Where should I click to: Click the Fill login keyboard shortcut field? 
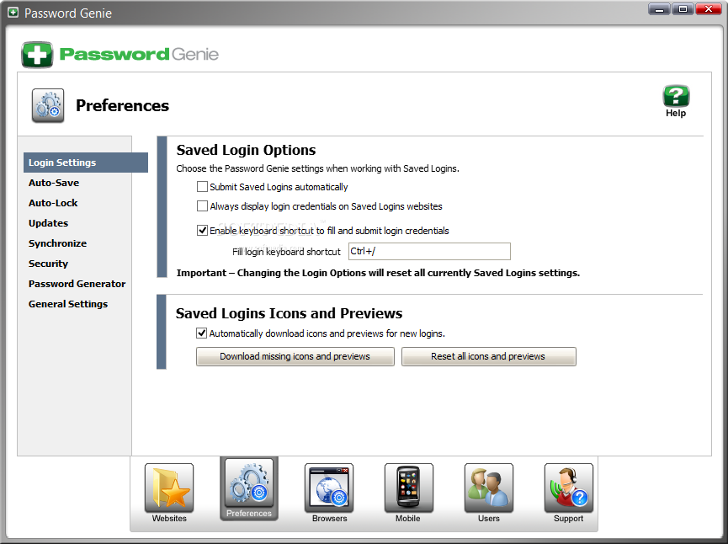pyautogui.click(x=429, y=251)
